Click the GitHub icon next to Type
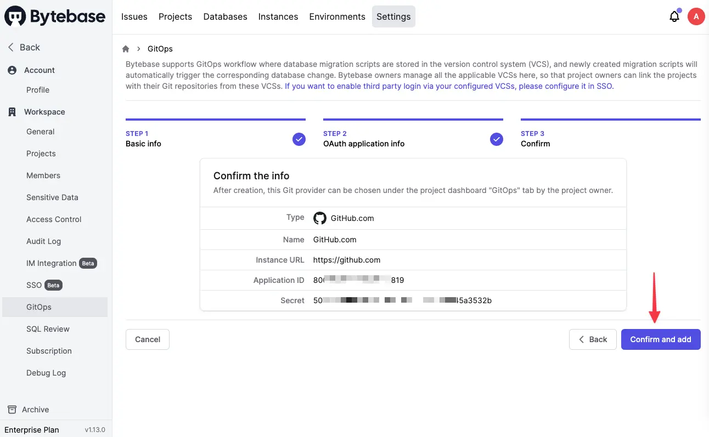The height and width of the screenshot is (437, 709). [320, 218]
